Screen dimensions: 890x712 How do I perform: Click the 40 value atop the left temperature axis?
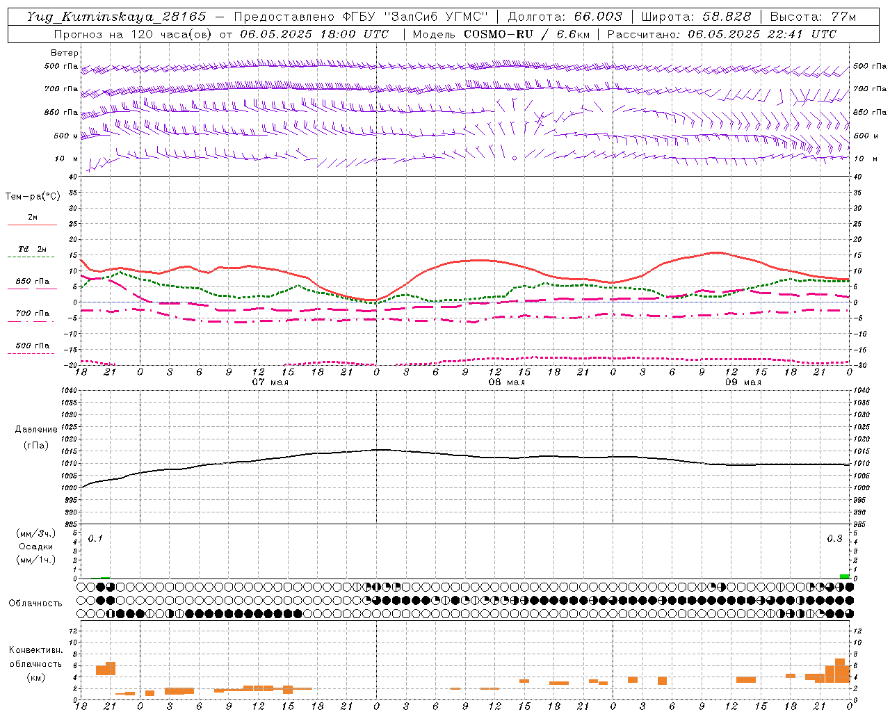[x=73, y=177]
